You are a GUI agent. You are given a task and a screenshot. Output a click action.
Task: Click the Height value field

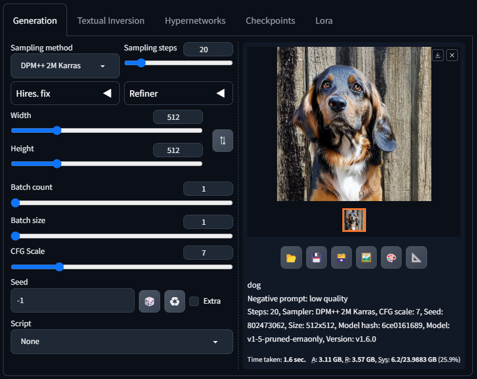point(178,150)
